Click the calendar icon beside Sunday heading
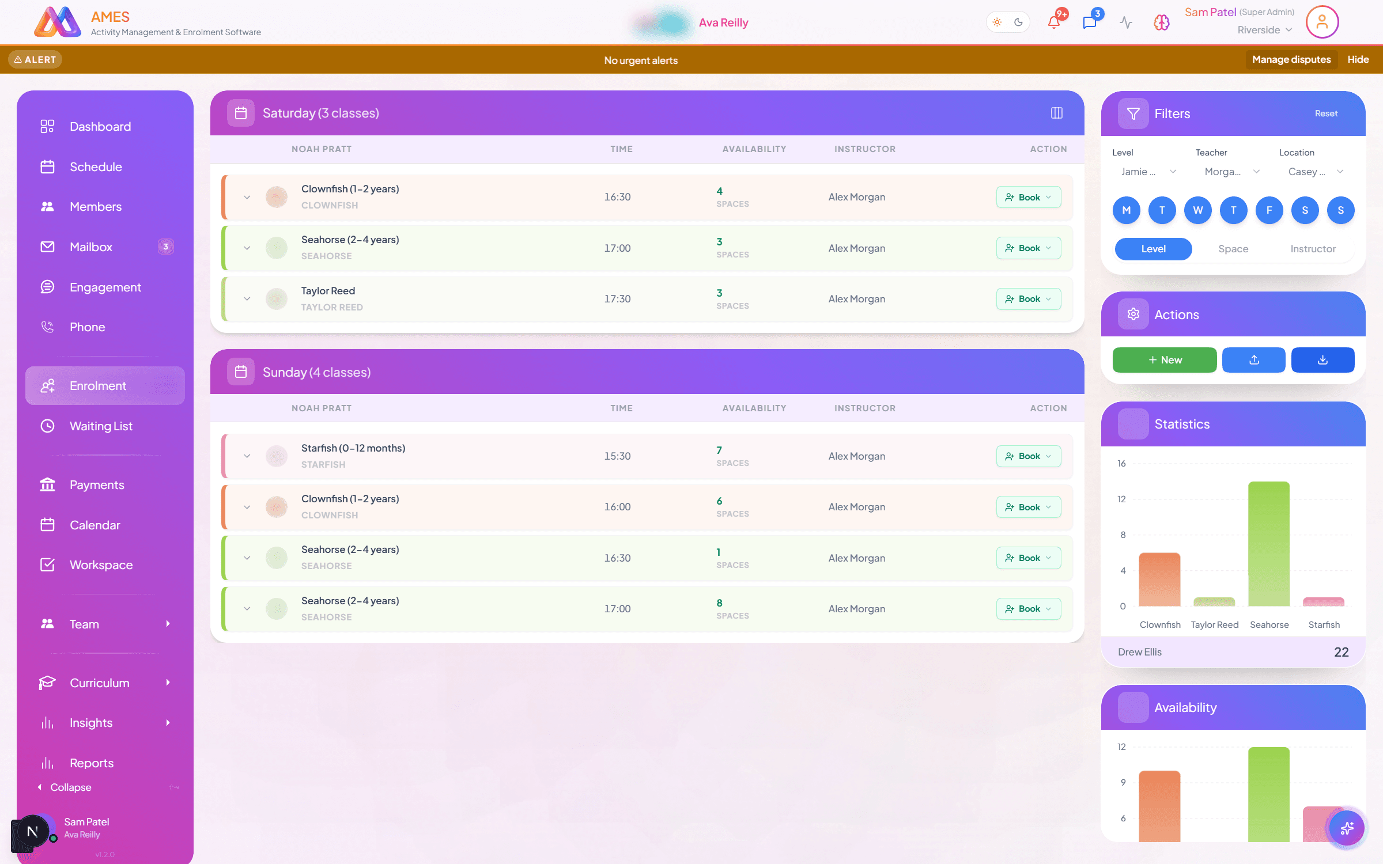1383x864 pixels. tap(241, 372)
